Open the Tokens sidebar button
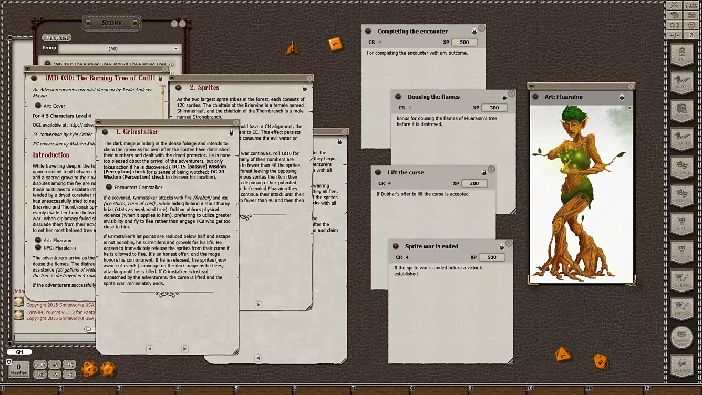 click(682, 338)
